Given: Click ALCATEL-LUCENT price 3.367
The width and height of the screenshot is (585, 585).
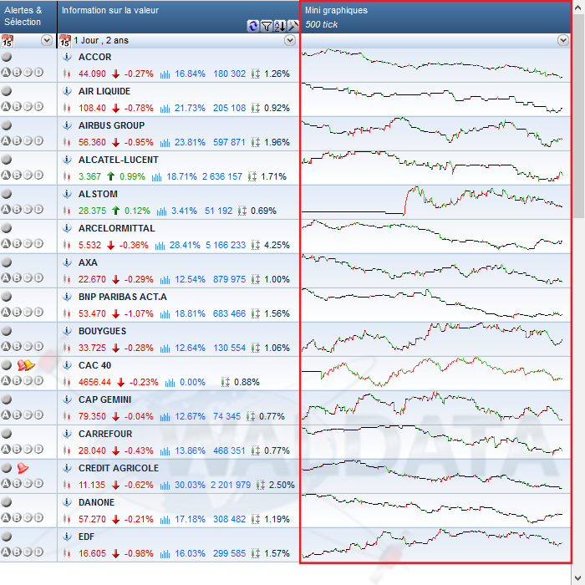Looking at the screenshot, I should [x=89, y=176].
